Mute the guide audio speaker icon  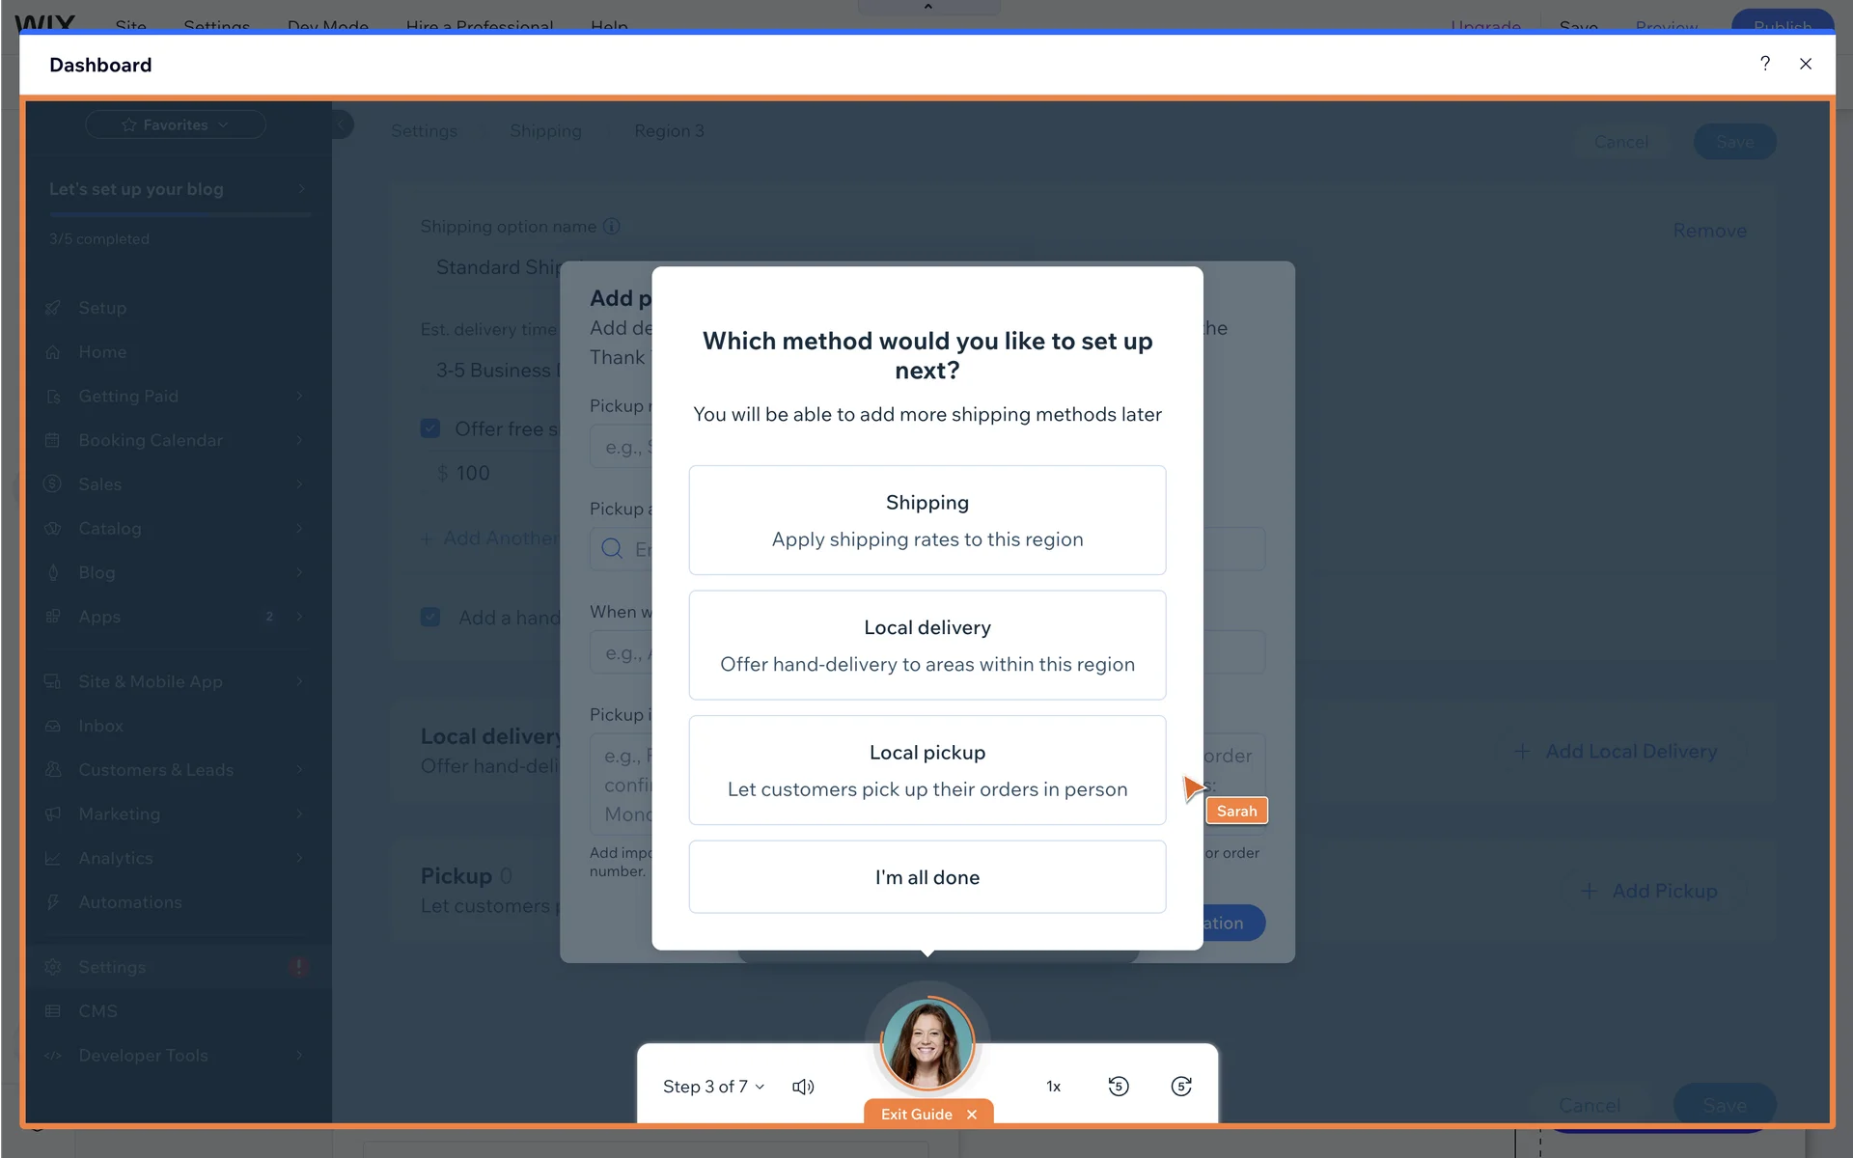803,1087
